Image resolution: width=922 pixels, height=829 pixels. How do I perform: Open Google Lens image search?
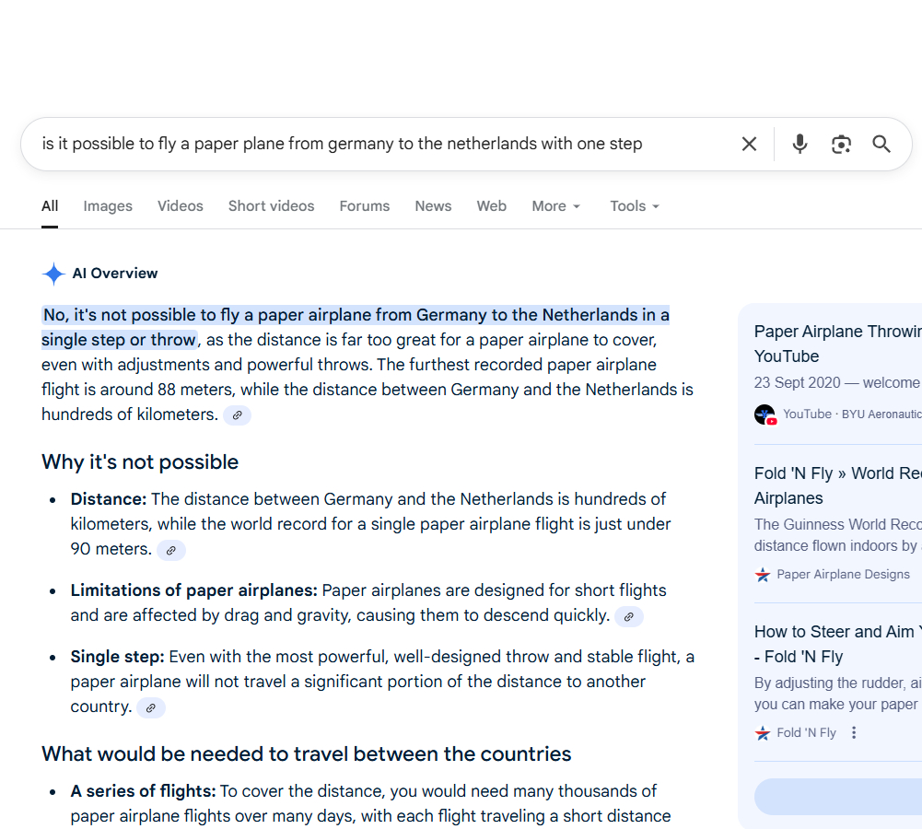840,144
